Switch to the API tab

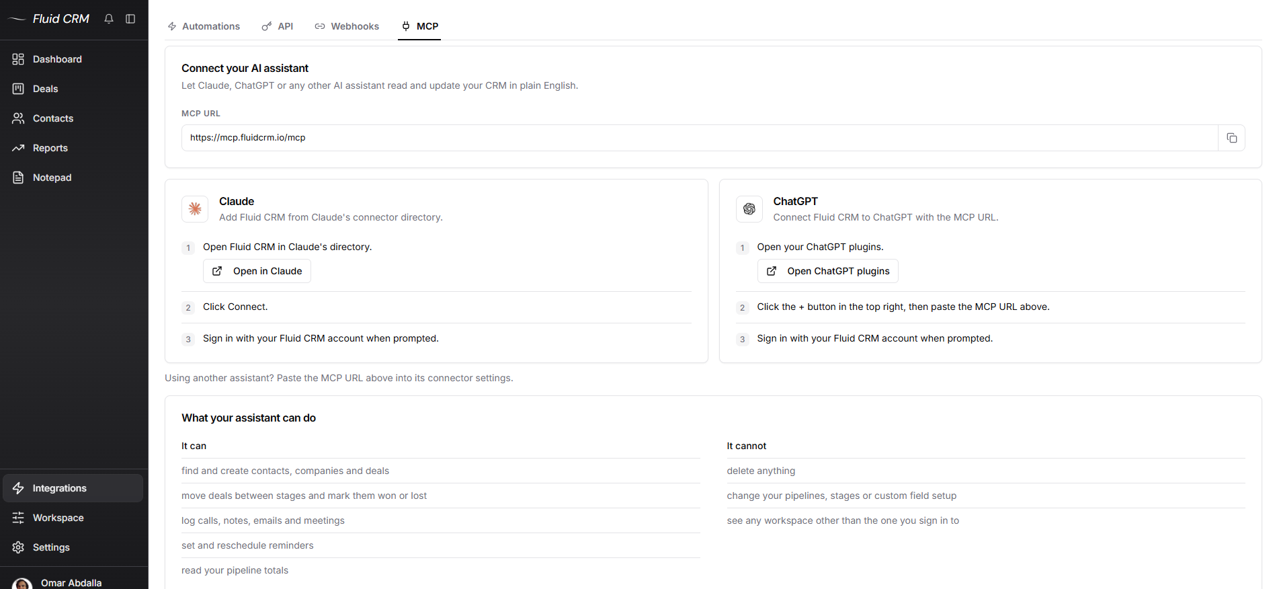[278, 26]
